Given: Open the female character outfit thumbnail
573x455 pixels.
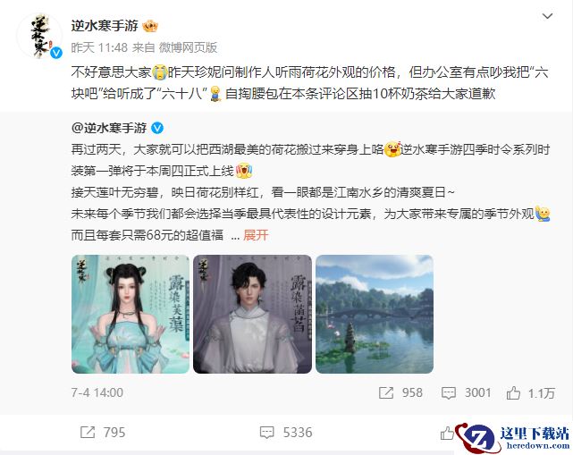Looking at the screenshot, I should click(x=131, y=314).
